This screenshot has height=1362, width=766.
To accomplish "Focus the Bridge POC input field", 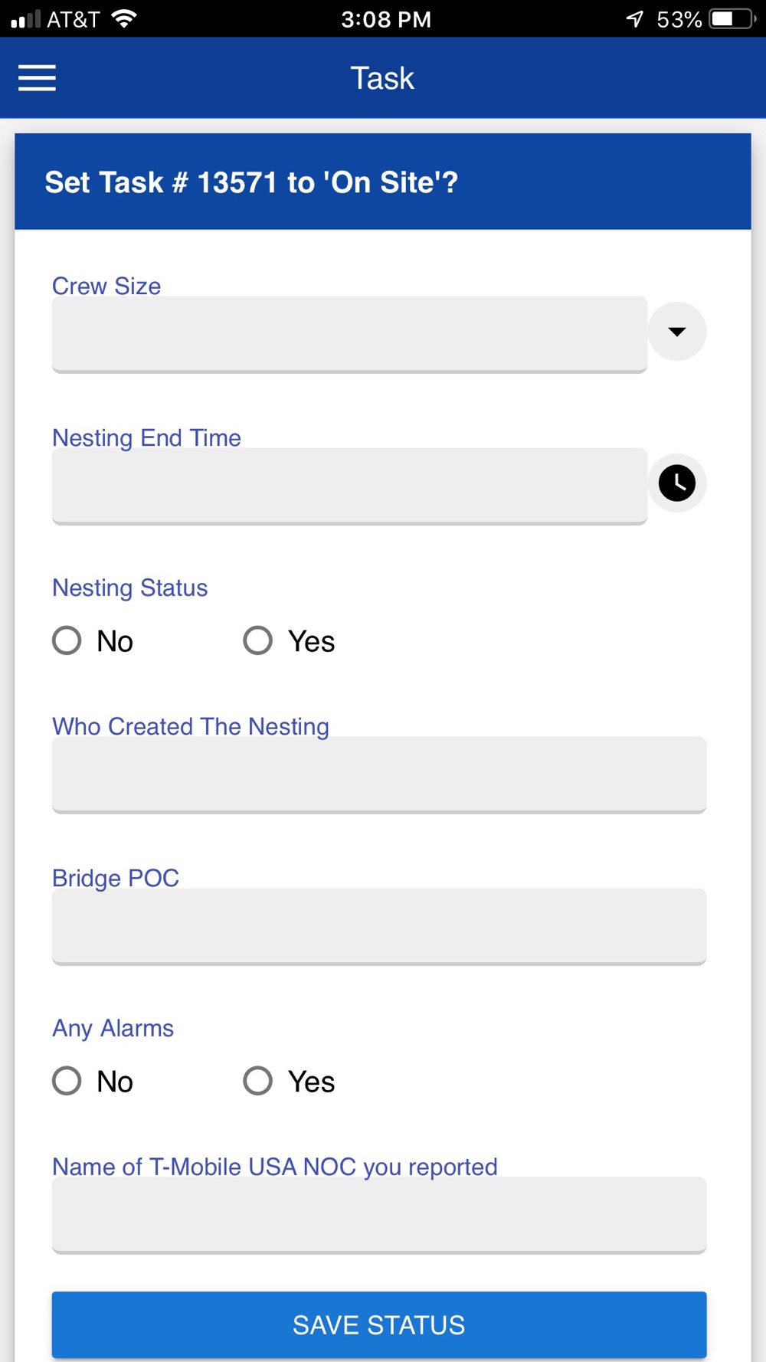I will (379, 927).
